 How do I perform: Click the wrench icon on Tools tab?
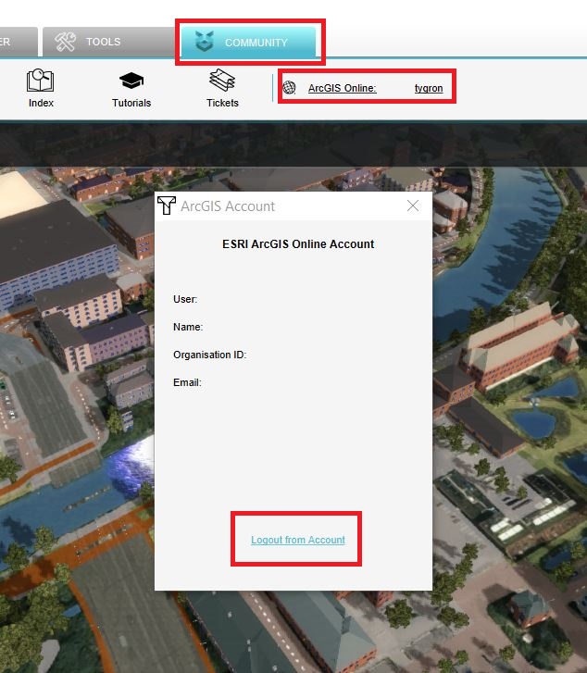click(65, 42)
